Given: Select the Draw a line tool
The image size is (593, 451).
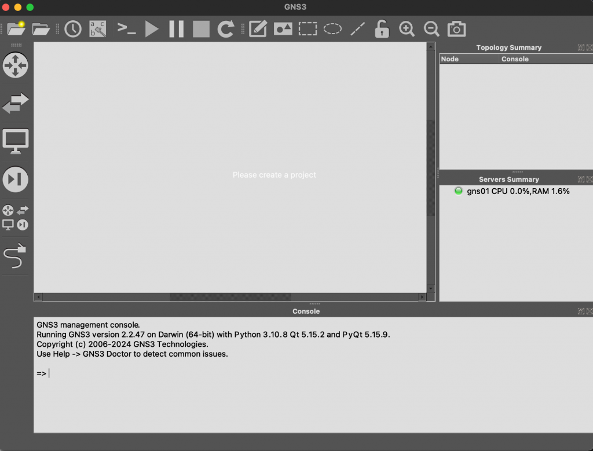Looking at the screenshot, I should point(357,29).
